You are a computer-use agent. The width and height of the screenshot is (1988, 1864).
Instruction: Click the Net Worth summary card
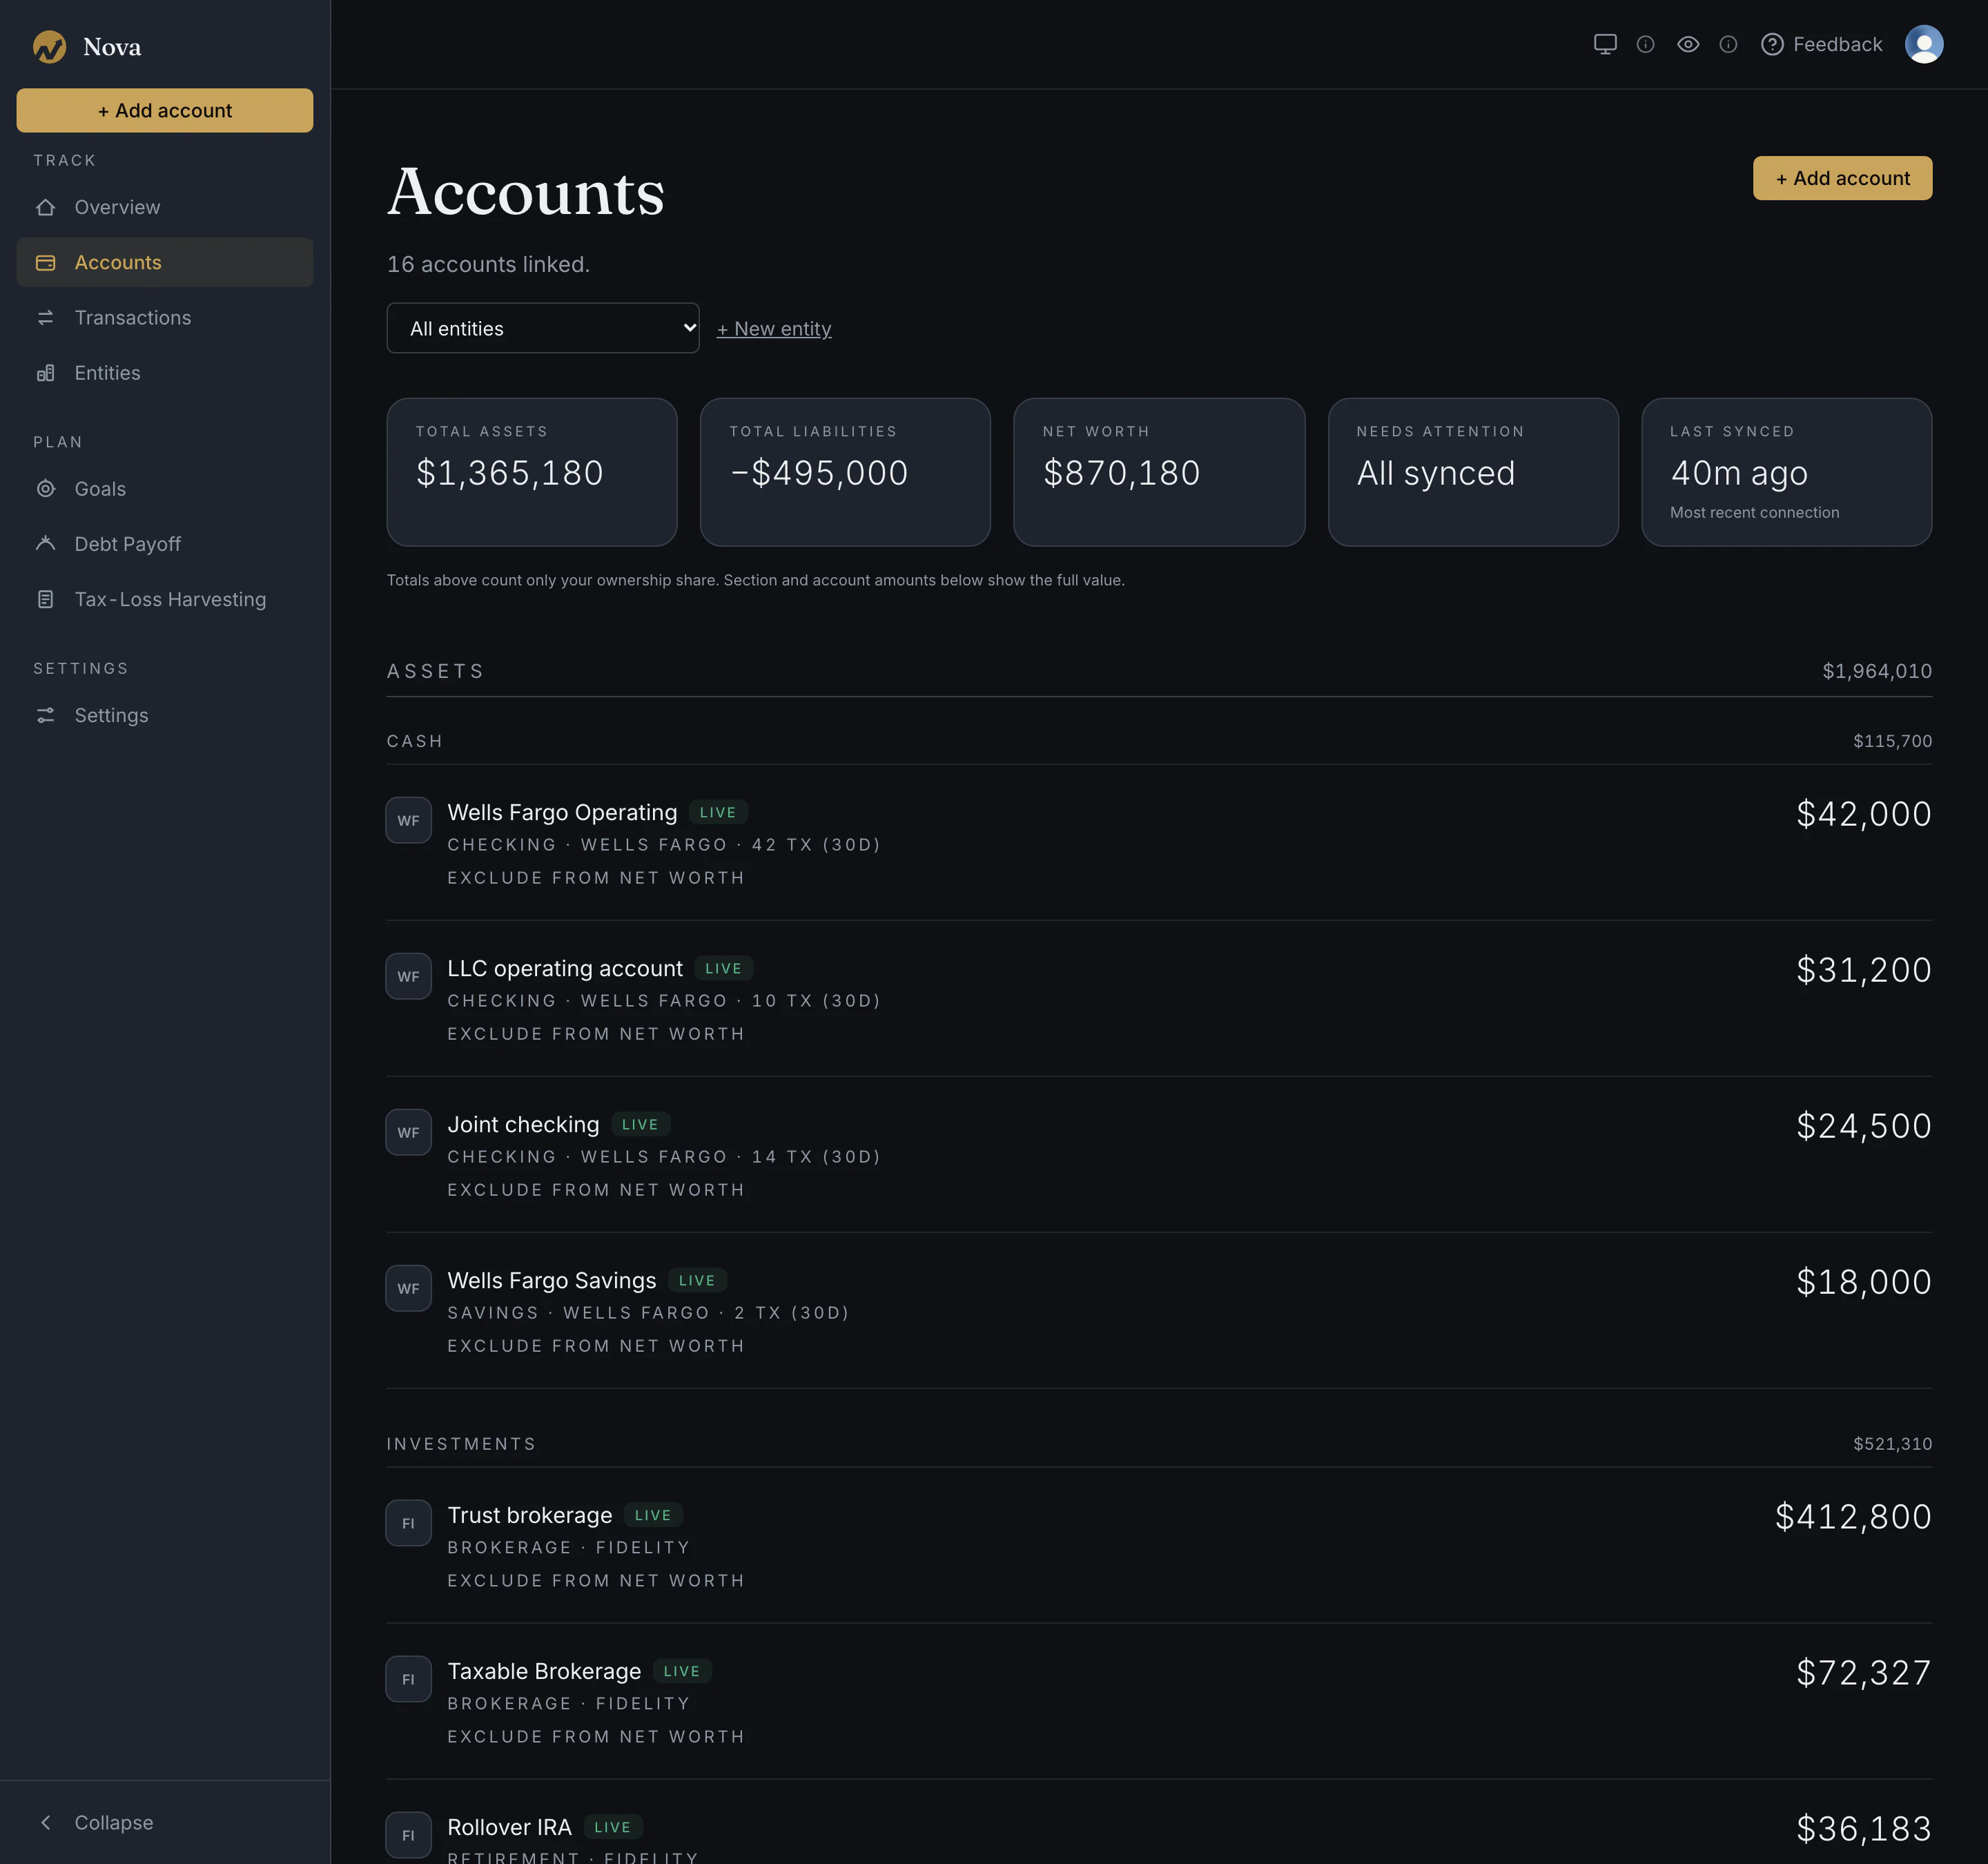click(1159, 472)
